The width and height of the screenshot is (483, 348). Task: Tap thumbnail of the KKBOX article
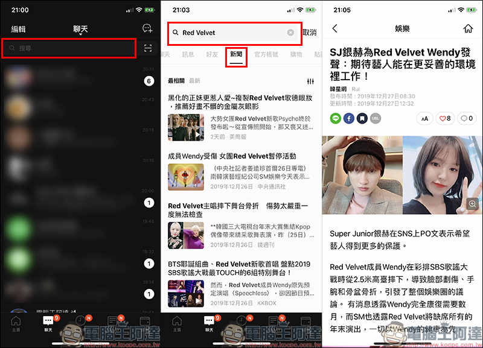[186, 294]
